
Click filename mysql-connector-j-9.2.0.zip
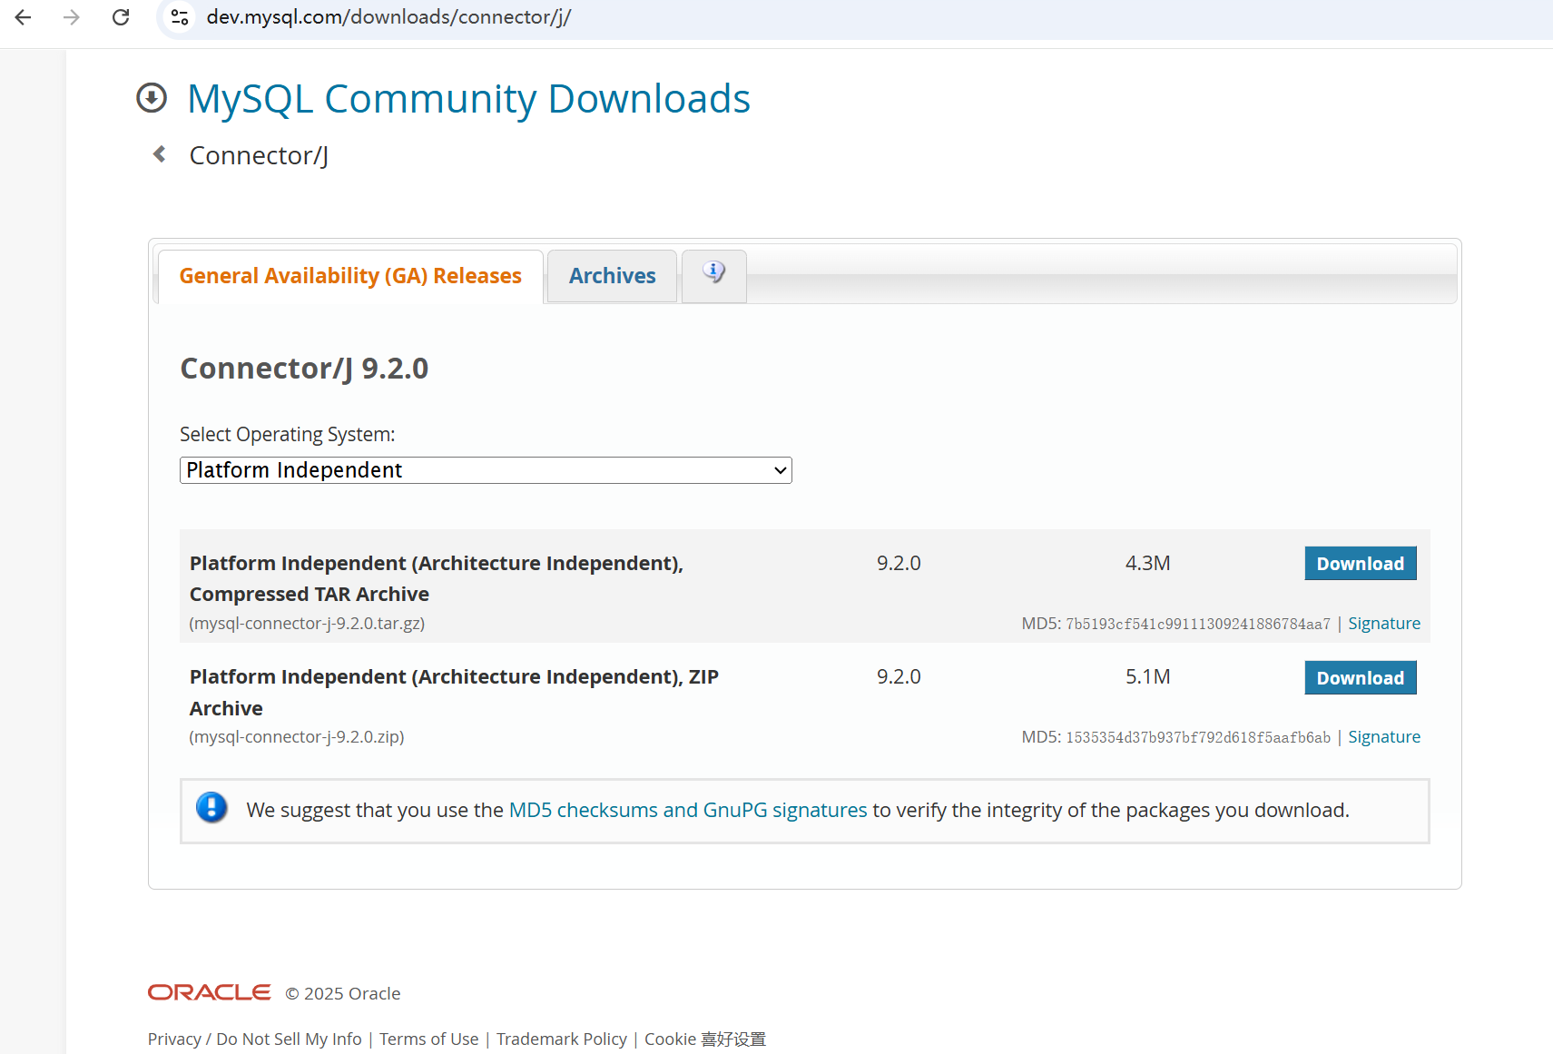click(x=297, y=737)
